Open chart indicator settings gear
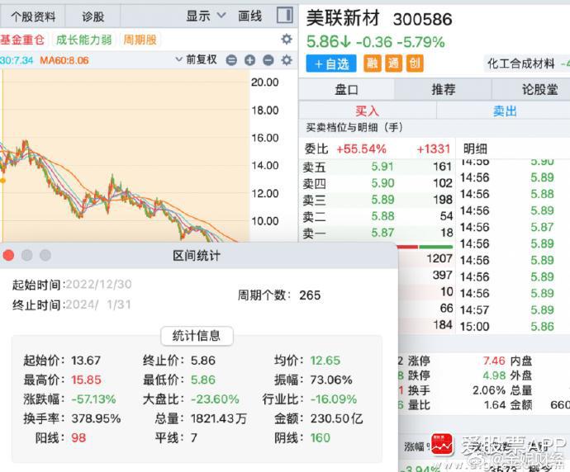 point(287,60)
